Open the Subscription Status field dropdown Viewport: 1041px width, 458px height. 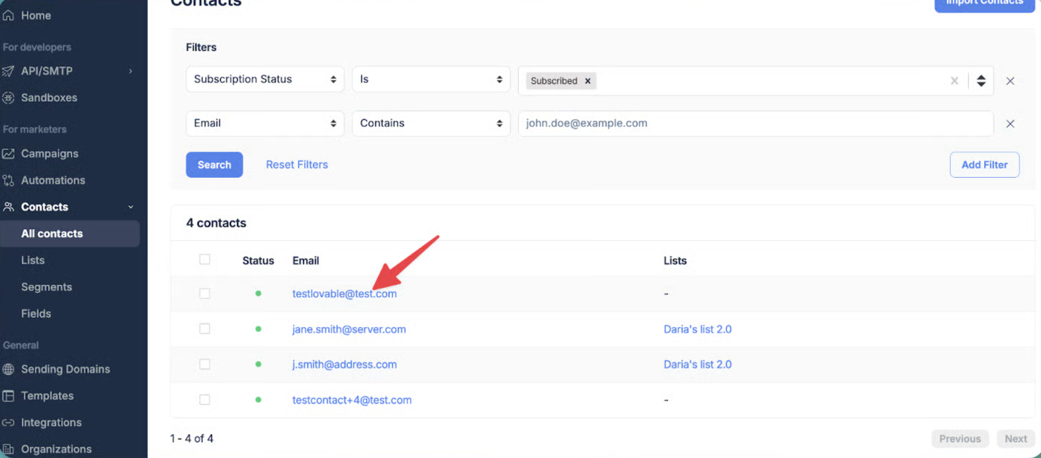(265, 79)
